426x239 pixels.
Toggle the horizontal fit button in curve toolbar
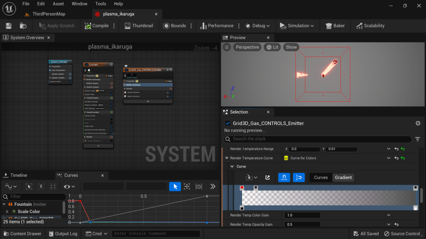click(x=284, y=178)
